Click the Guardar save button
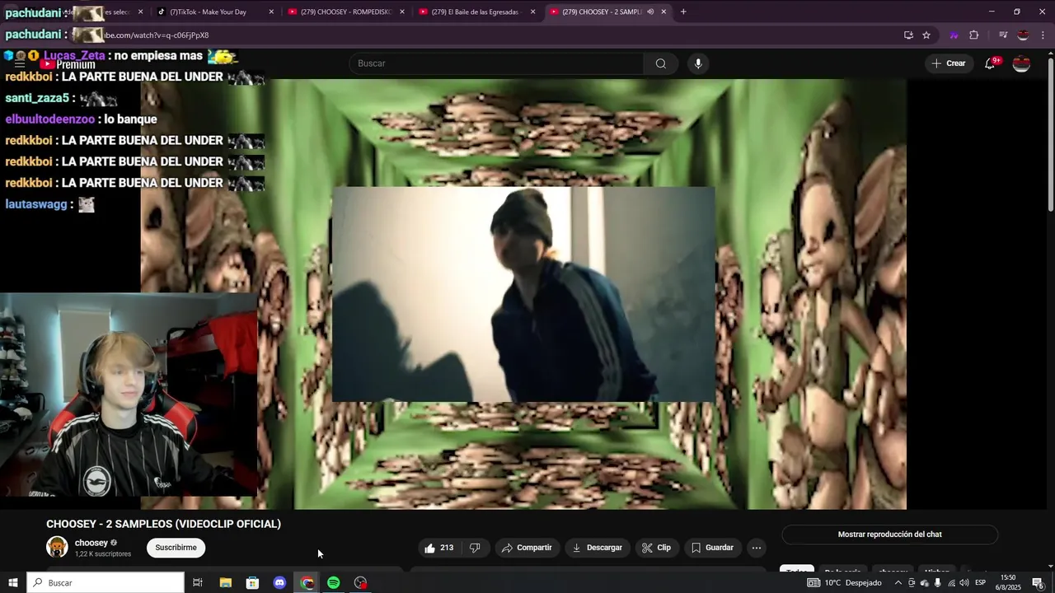 (712, 548)
